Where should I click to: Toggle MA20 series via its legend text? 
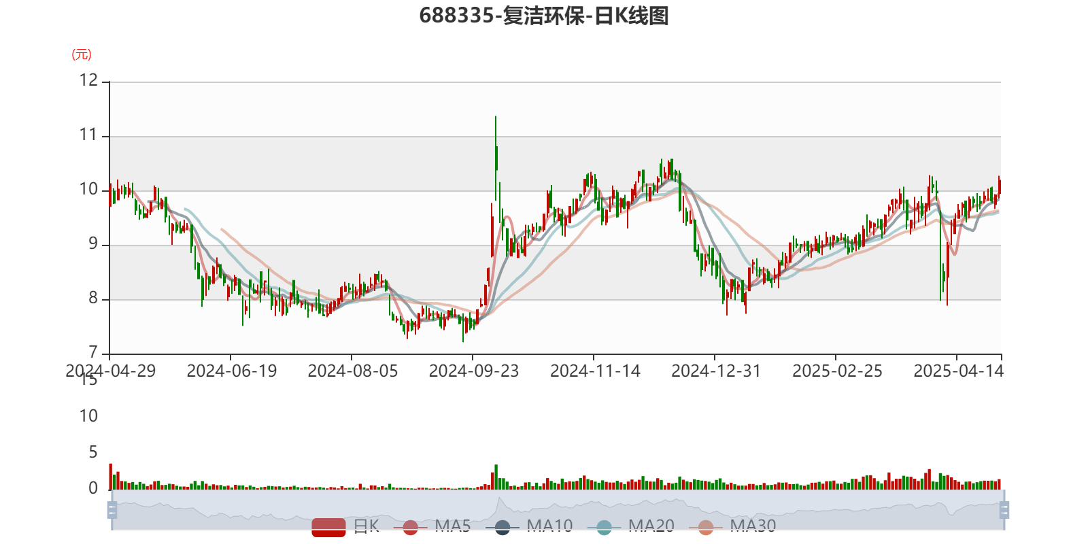click(x=651, y=526)
